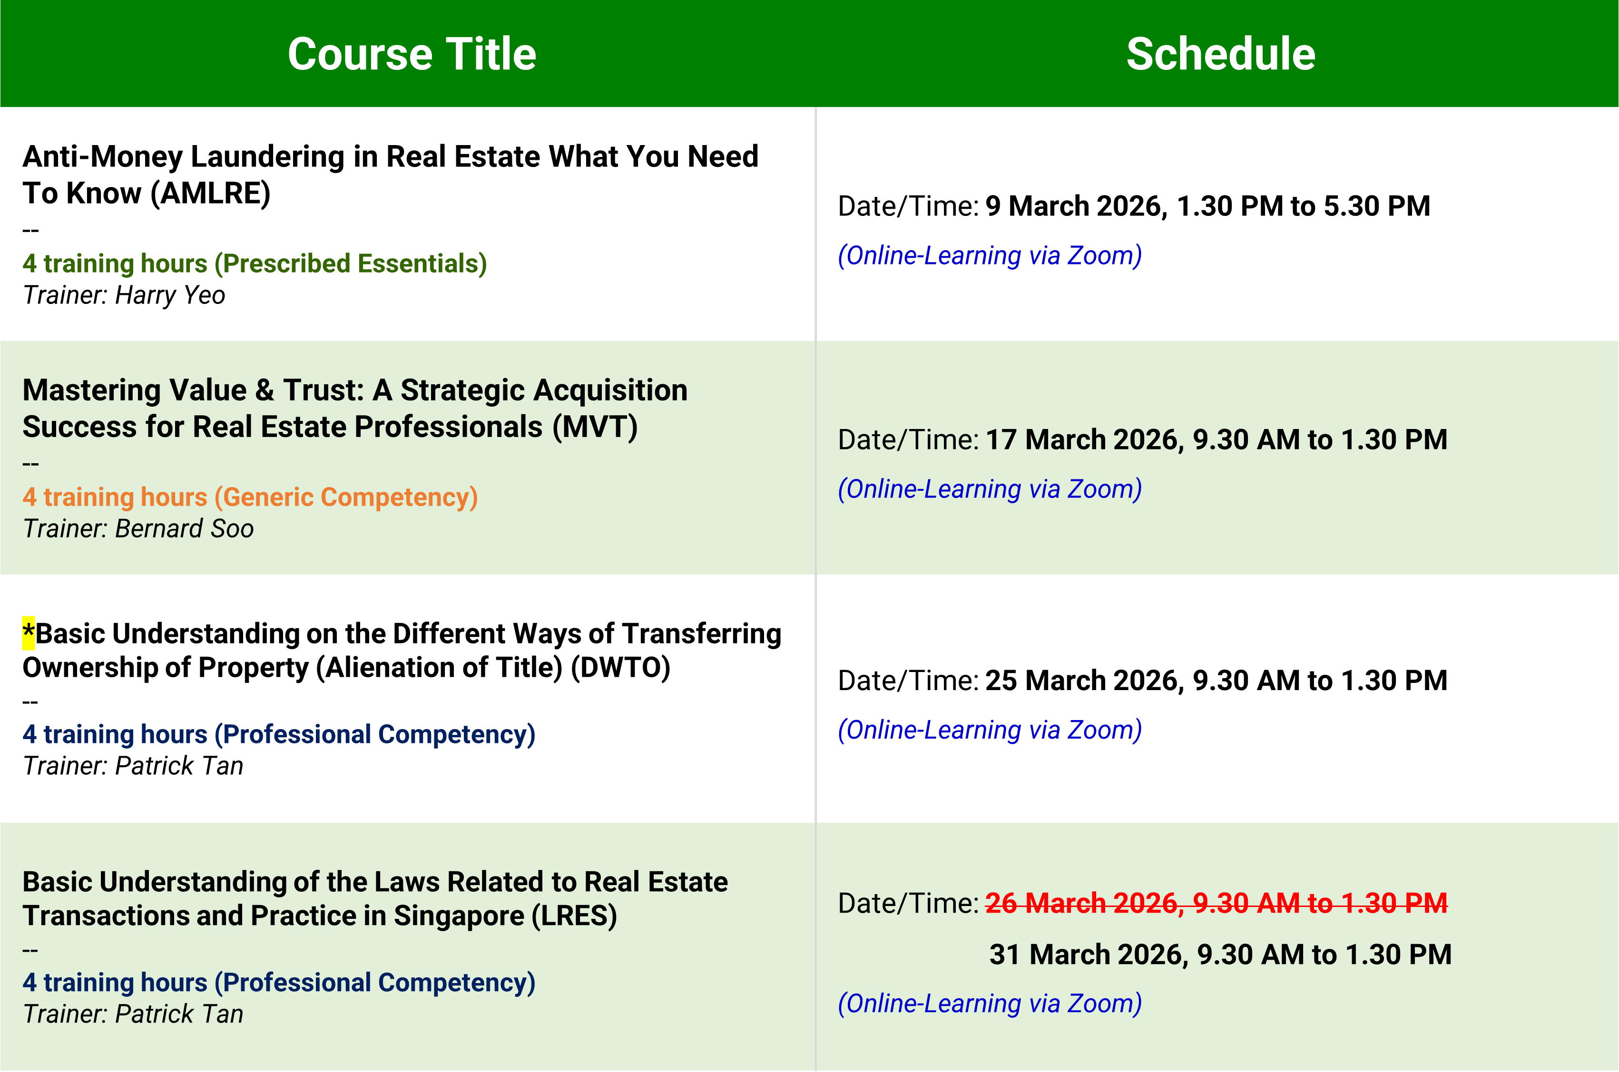Click the Schedule column header
The image size is (1619, 1072).
point(1220,54)
